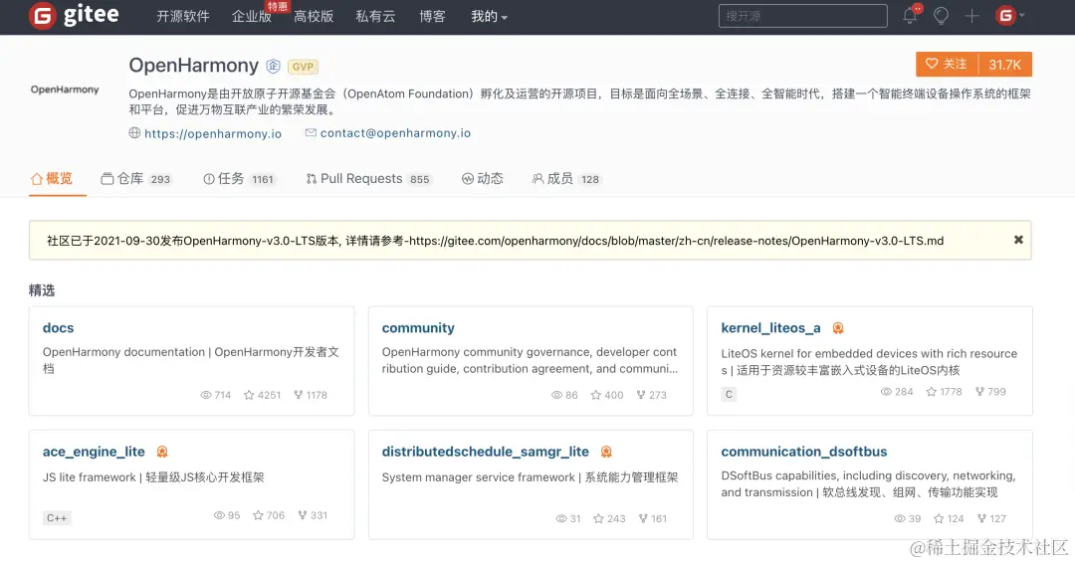The width and height of the screenshot is (1075, 564).
Task: Switch to the 动态 activity tab
Action: coord(482,179)
